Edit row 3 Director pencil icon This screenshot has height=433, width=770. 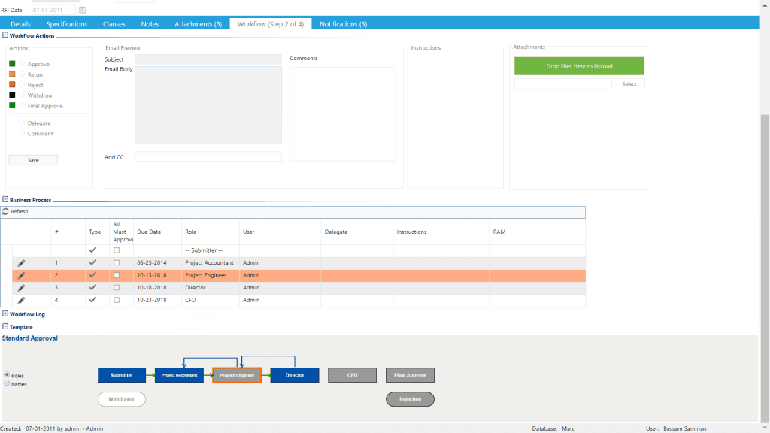tap(21, 288)
